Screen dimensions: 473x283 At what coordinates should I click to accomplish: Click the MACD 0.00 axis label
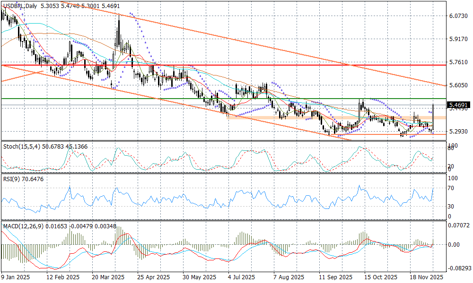(454, 244)
